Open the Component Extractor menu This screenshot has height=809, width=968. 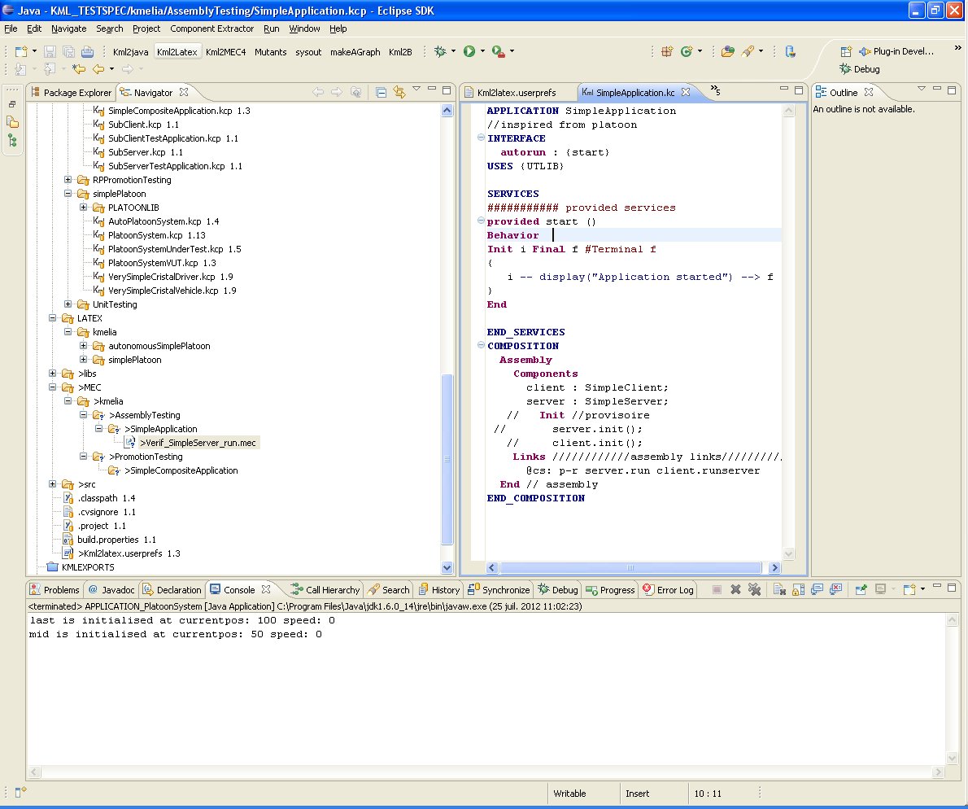[211, 28]
